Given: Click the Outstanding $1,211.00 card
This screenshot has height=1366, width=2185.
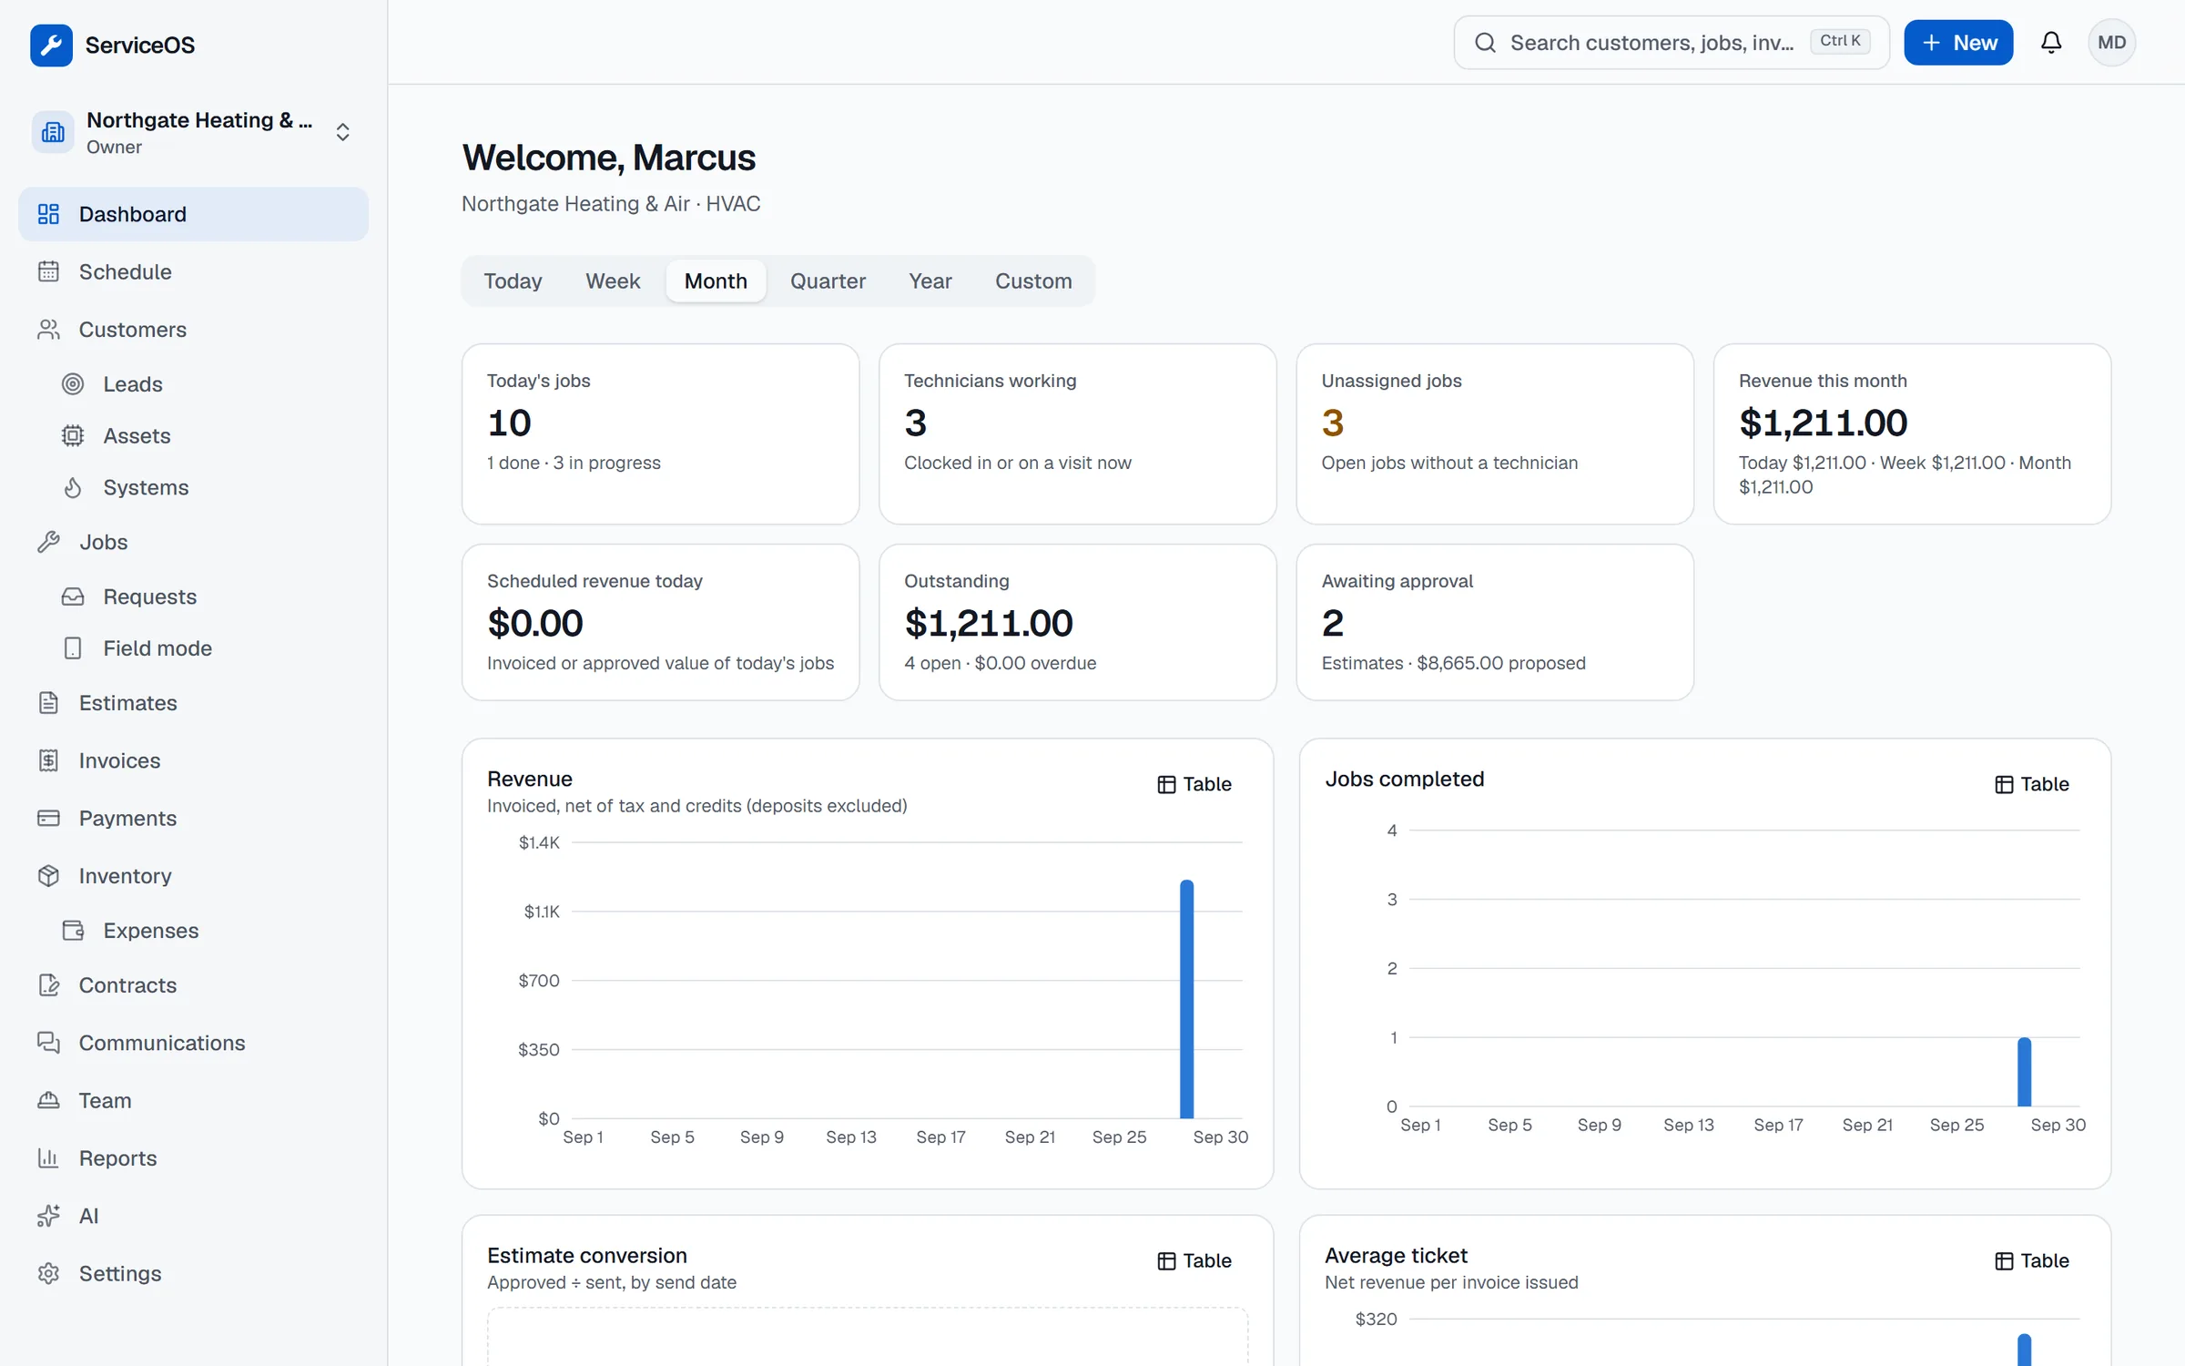Looking at the screenshot, I should click(x=1077, y=622).
